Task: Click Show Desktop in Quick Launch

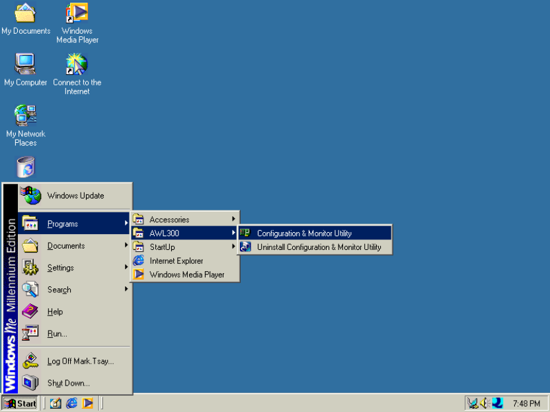Action: [x=56, y=403]
